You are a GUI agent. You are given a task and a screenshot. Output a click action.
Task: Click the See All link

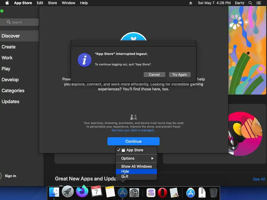[259, 179]
